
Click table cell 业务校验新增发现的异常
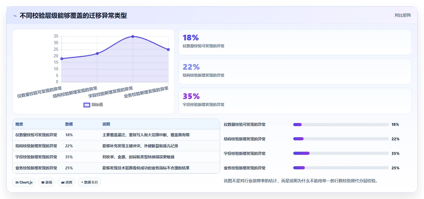(x=36, y=168)
